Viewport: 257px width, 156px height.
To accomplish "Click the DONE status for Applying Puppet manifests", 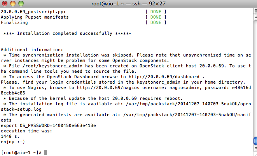I will (156, 17).
